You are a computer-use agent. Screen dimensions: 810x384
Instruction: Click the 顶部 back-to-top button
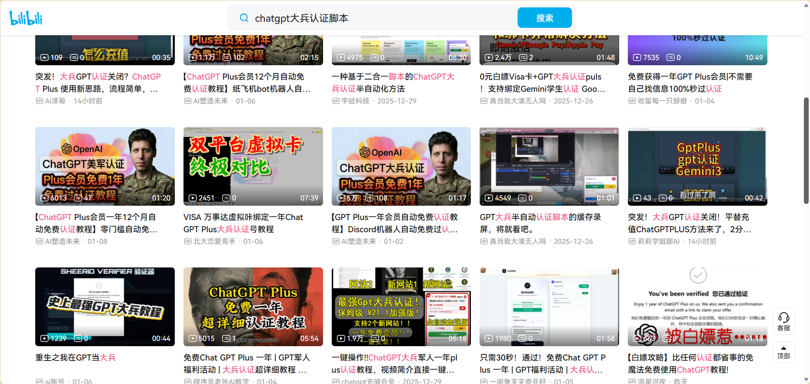point(783,352)
